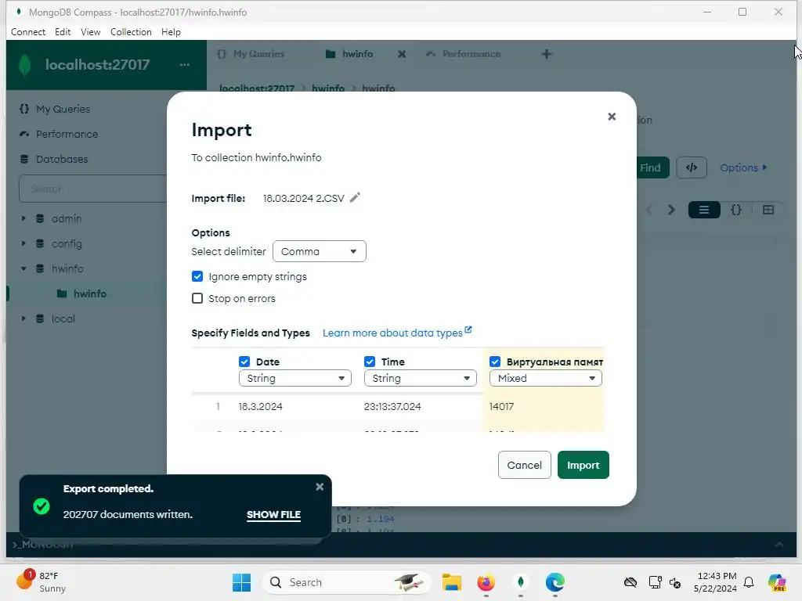
Task: Close the hwinfo tab
Action: tap(402, 54)
